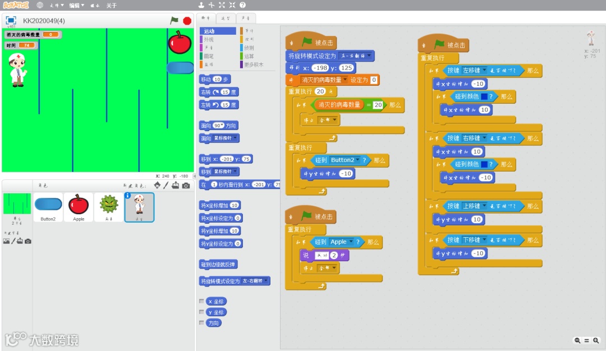The height and width of the screenshot is (351, 606).
Task: Toggle the 方向 reporter checkbox
Action: click(x=201, y=323)
